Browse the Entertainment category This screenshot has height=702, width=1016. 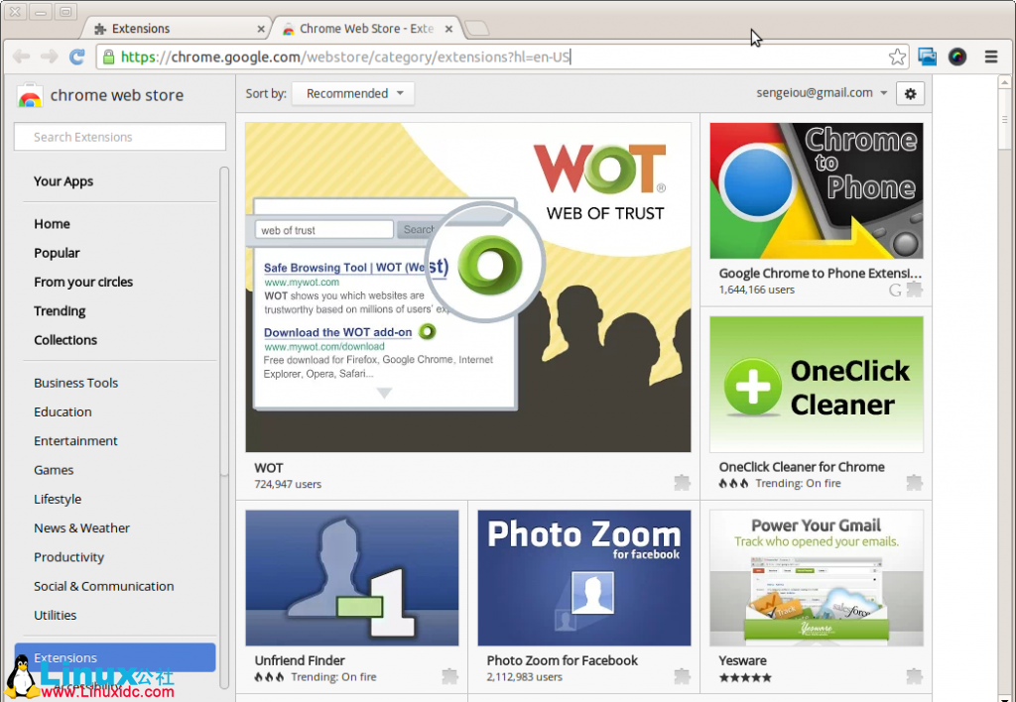click(75, 441)
